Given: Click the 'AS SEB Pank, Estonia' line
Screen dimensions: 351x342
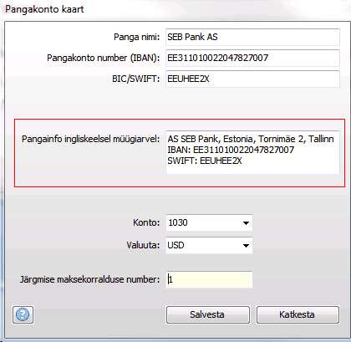Looking at the screenshot, I should (251, 139).
